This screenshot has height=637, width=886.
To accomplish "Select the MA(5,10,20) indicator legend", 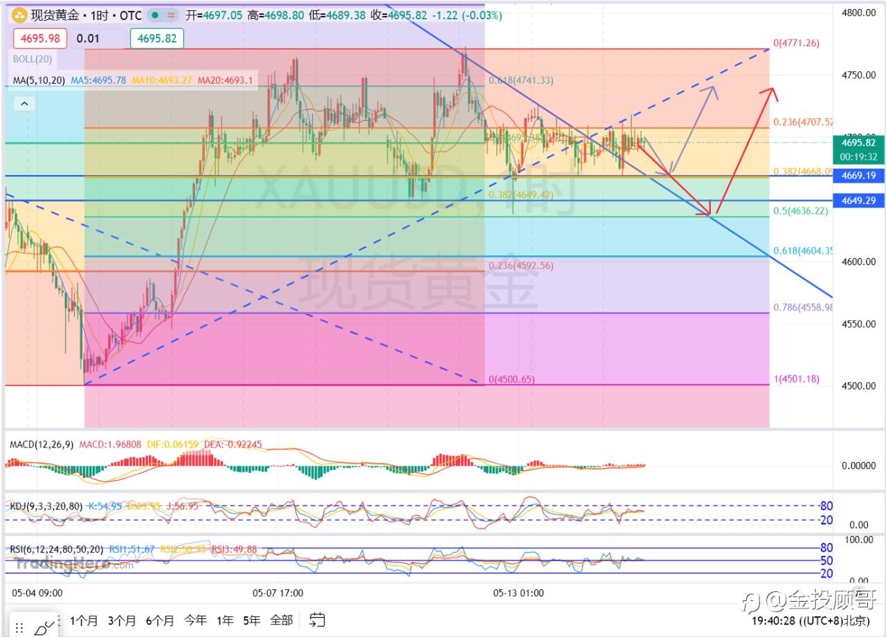I will pos(39,80).
